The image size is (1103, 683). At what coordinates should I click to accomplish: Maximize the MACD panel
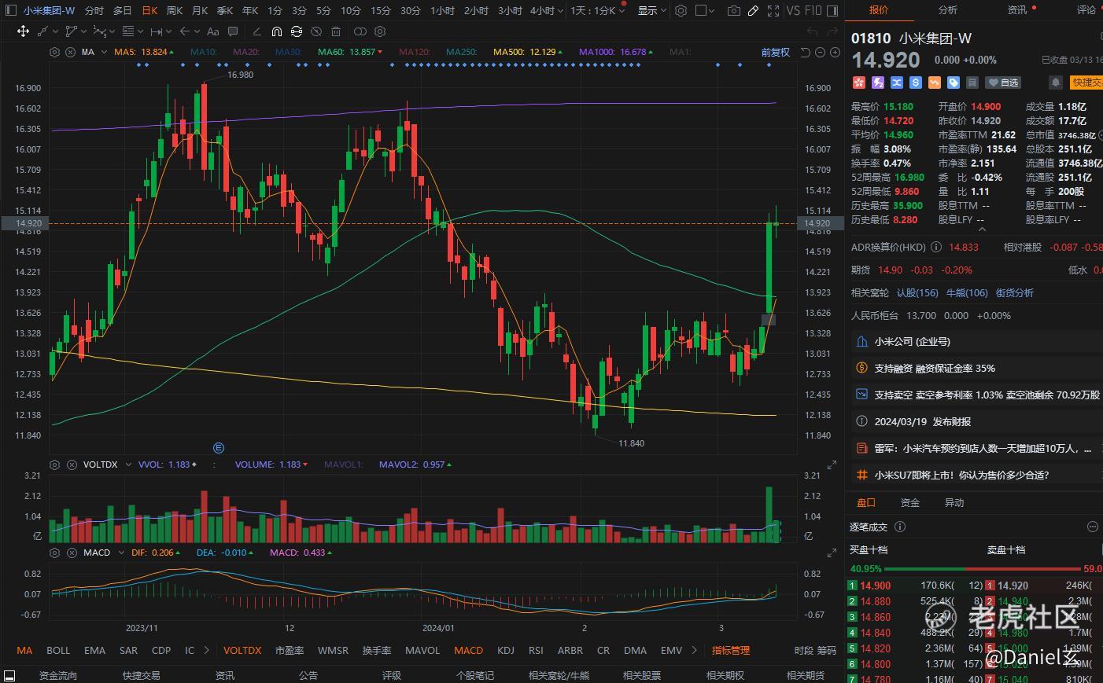click(832, 553)
